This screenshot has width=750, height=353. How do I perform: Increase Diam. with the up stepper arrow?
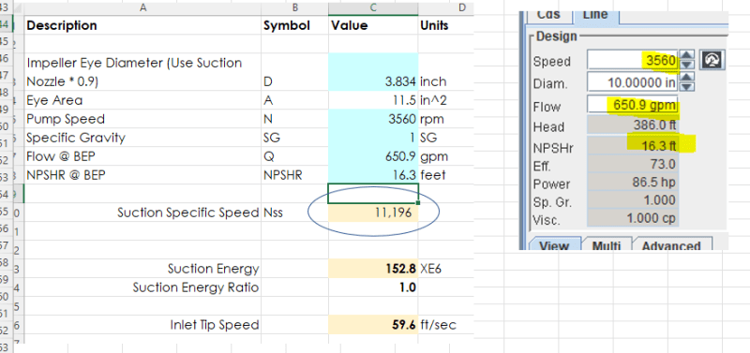pos(687,77)
